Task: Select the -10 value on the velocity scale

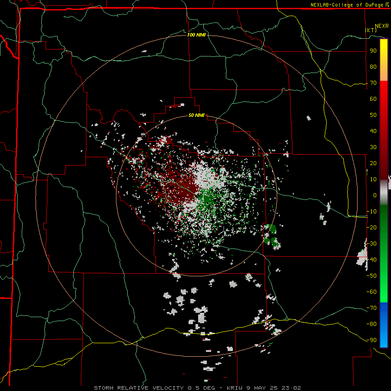Action: pos(371,212)
